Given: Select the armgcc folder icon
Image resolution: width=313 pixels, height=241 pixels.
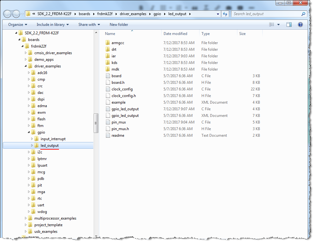Looking at the screenshot, I should coord(107,43).
